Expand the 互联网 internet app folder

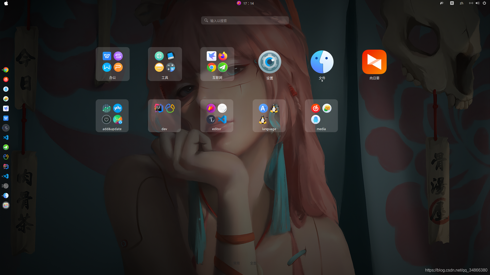point(217,64)
